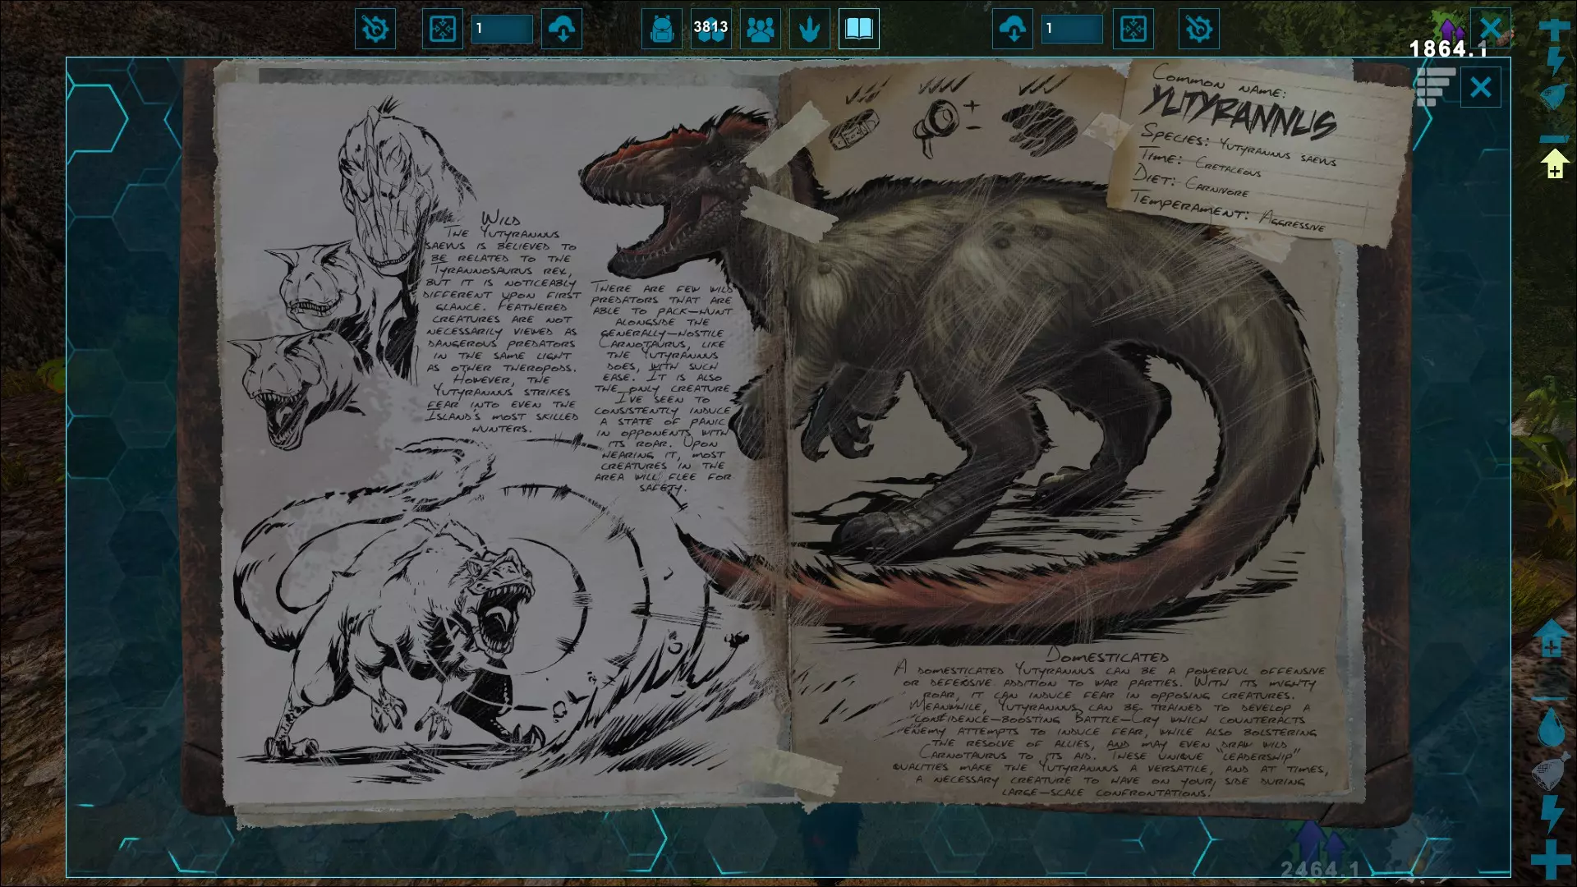
Task: Click the large plus icon bottom right
Action: point(1551,859)
